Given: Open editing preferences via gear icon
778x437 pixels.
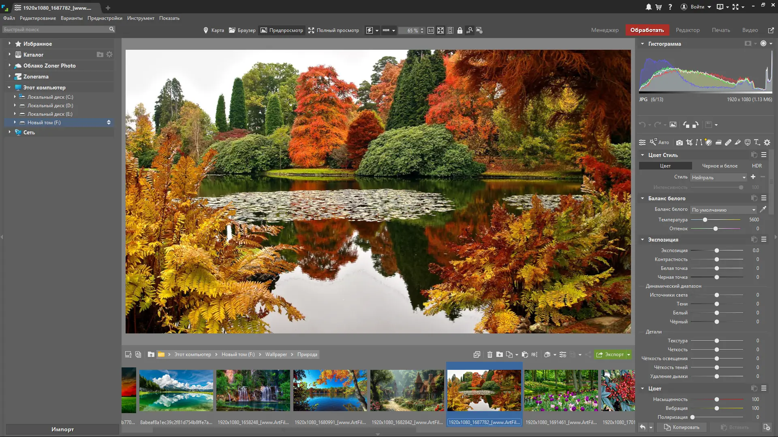Looking at the screenshot, I should [767, 142].
